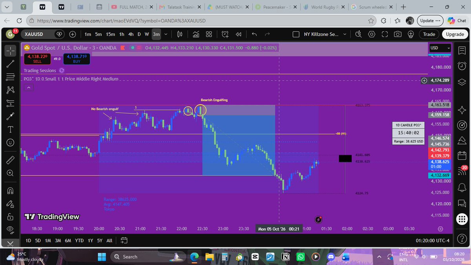Image resolution: width=471 pixels, height=265 pixels.
Task: Select the W weekly timeframe
Action: point(147,34)
